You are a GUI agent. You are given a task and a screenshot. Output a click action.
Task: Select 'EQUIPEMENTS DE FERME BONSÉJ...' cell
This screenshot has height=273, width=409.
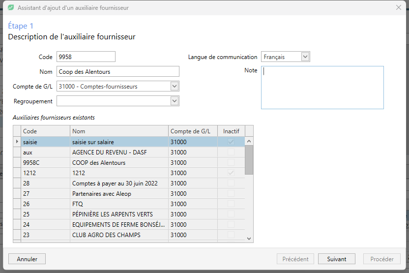click(119, 224)
